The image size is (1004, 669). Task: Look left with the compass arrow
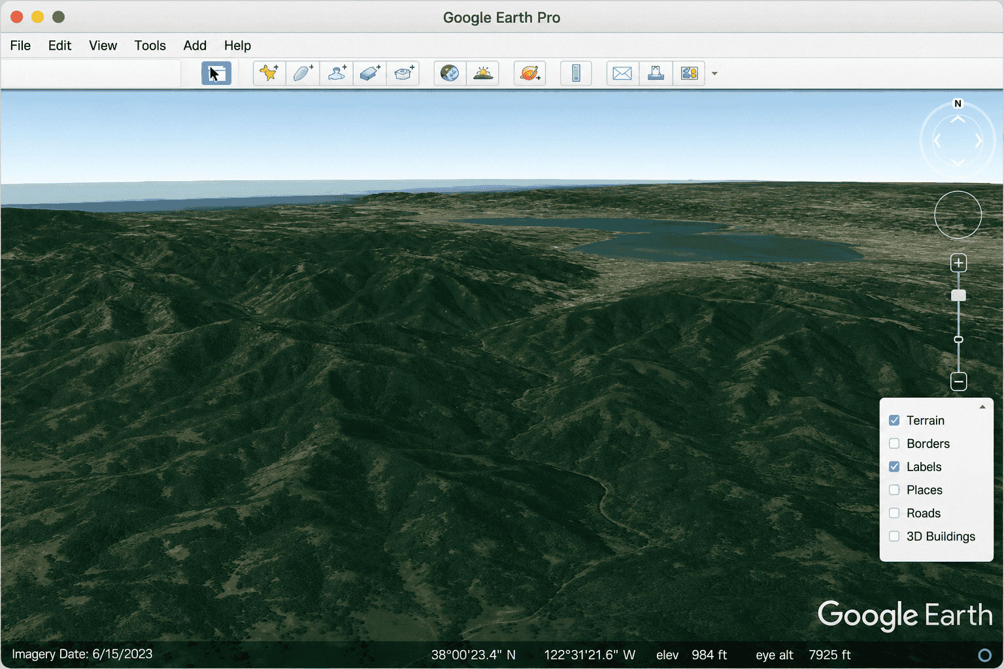click(937, 140)
